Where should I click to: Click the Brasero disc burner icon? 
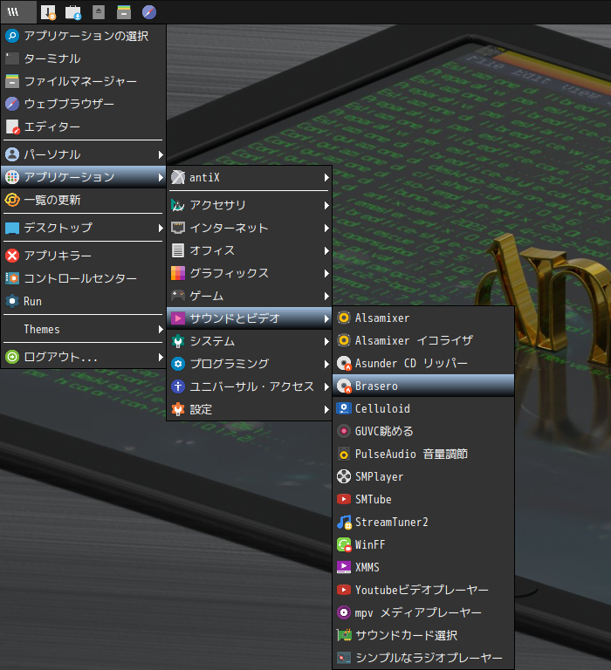[344, 386]
